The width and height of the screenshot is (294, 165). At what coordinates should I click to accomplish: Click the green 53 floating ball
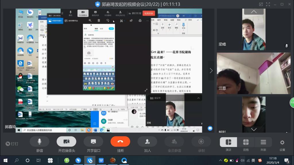point(292,103)
